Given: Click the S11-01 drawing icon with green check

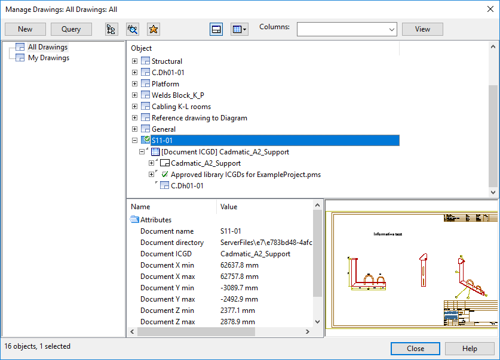Looking at the screenshot, I should [x=145, y=140].
